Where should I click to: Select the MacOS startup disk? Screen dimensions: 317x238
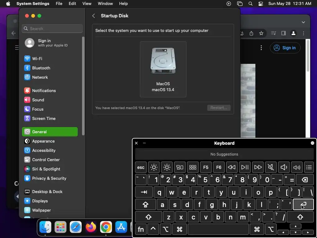point(163,69)
